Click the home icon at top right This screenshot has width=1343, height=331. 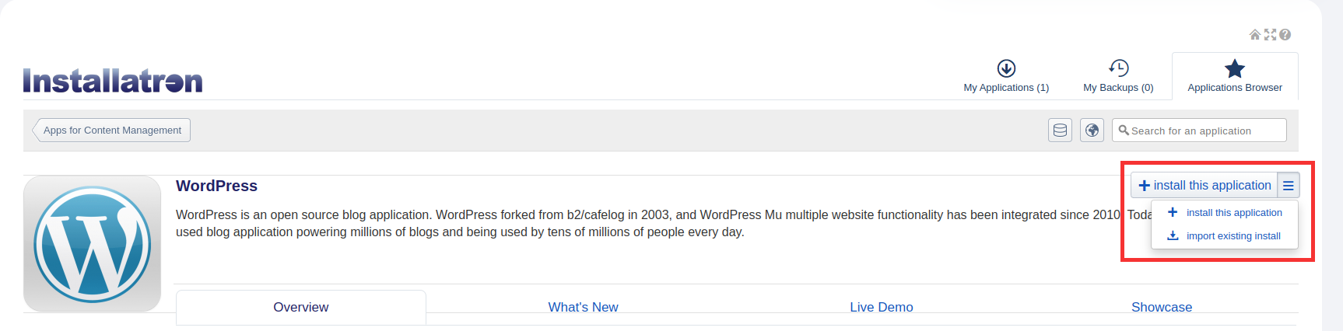click(1254, 34)
